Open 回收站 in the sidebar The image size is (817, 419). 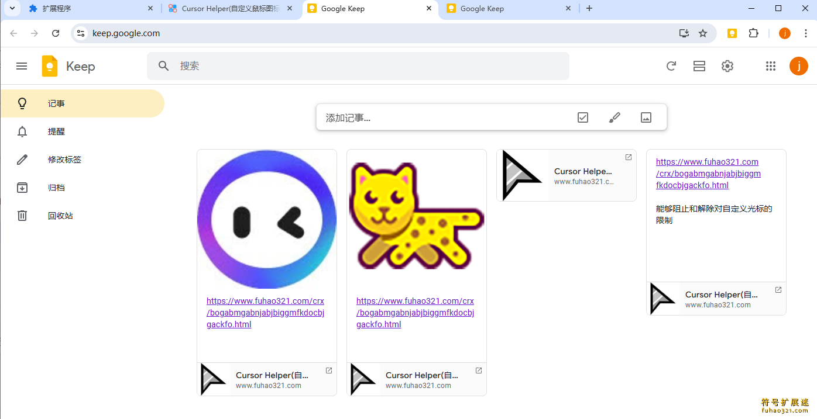click(82, 216)
